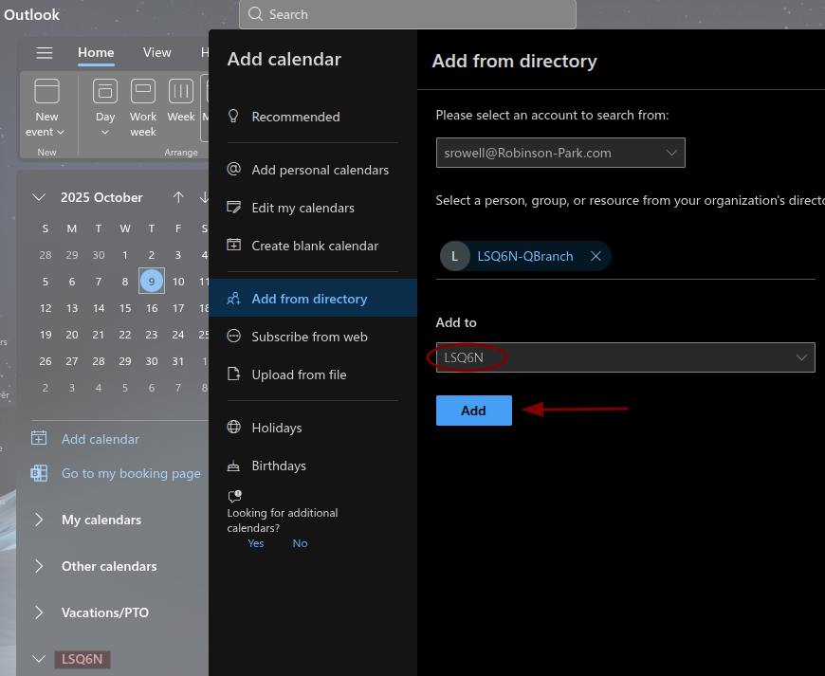Collapse the LSQ6N calendar group
This screenshot has width=825, height=676.
click(39, 659)
